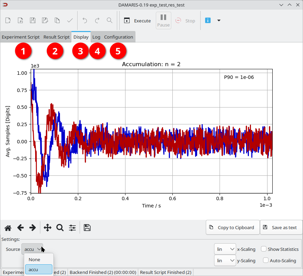Click the open file icon
303x276 pixels.
click(20, 20)
